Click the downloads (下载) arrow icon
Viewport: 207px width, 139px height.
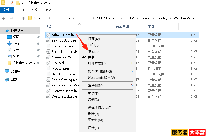[x=9, y=43]
